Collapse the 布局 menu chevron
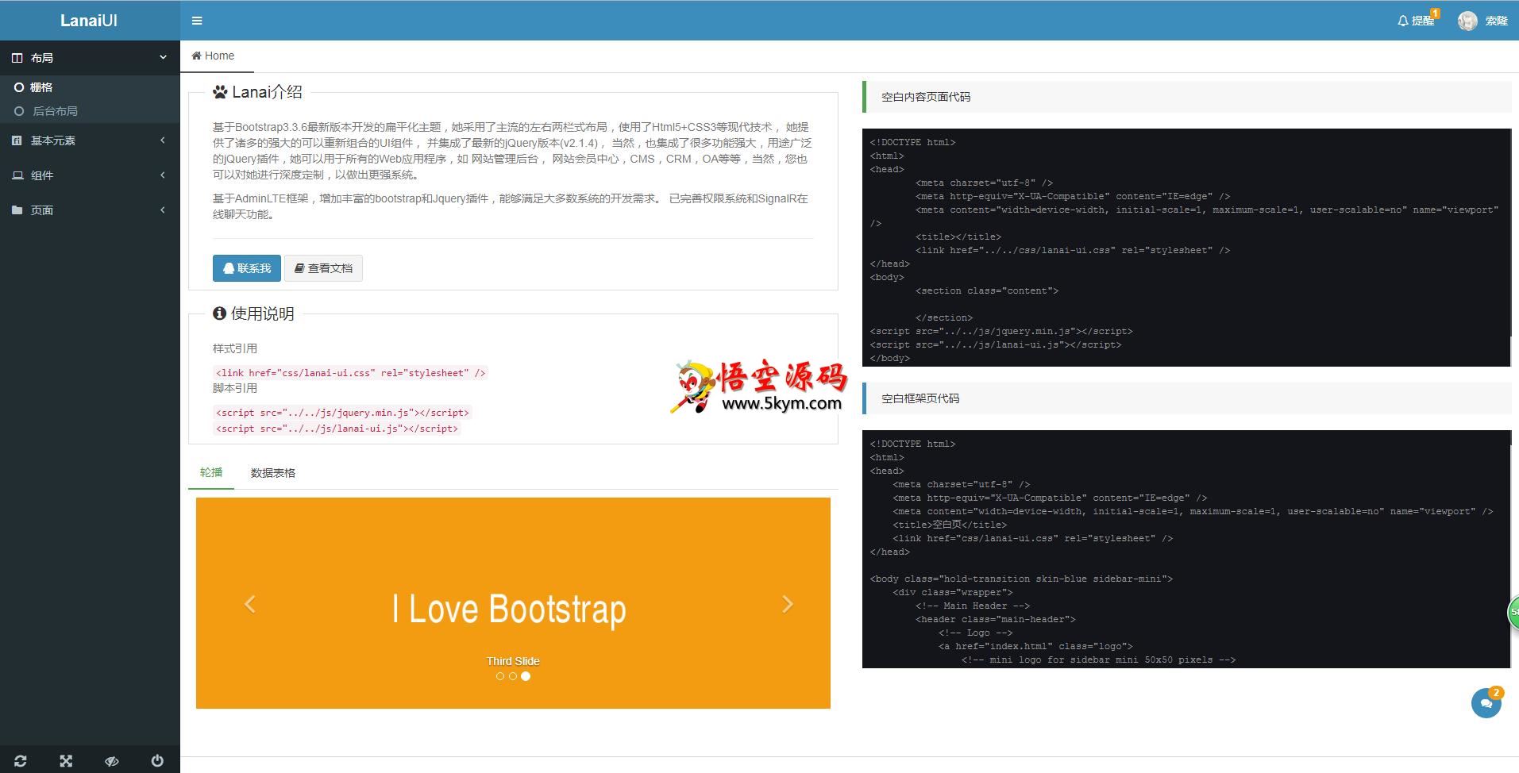 tap(163, 58)
